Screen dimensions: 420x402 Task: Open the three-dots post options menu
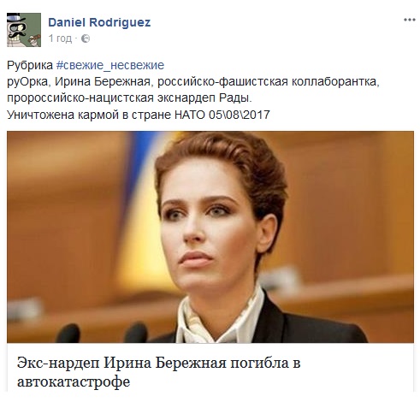(409, 20)
